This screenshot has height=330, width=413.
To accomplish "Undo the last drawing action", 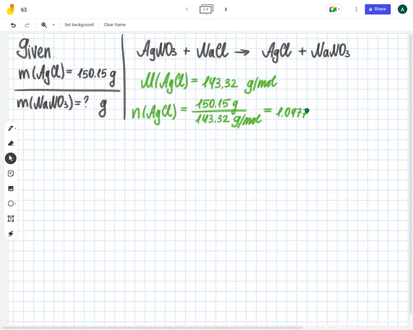I will click(x=13, y=25).
